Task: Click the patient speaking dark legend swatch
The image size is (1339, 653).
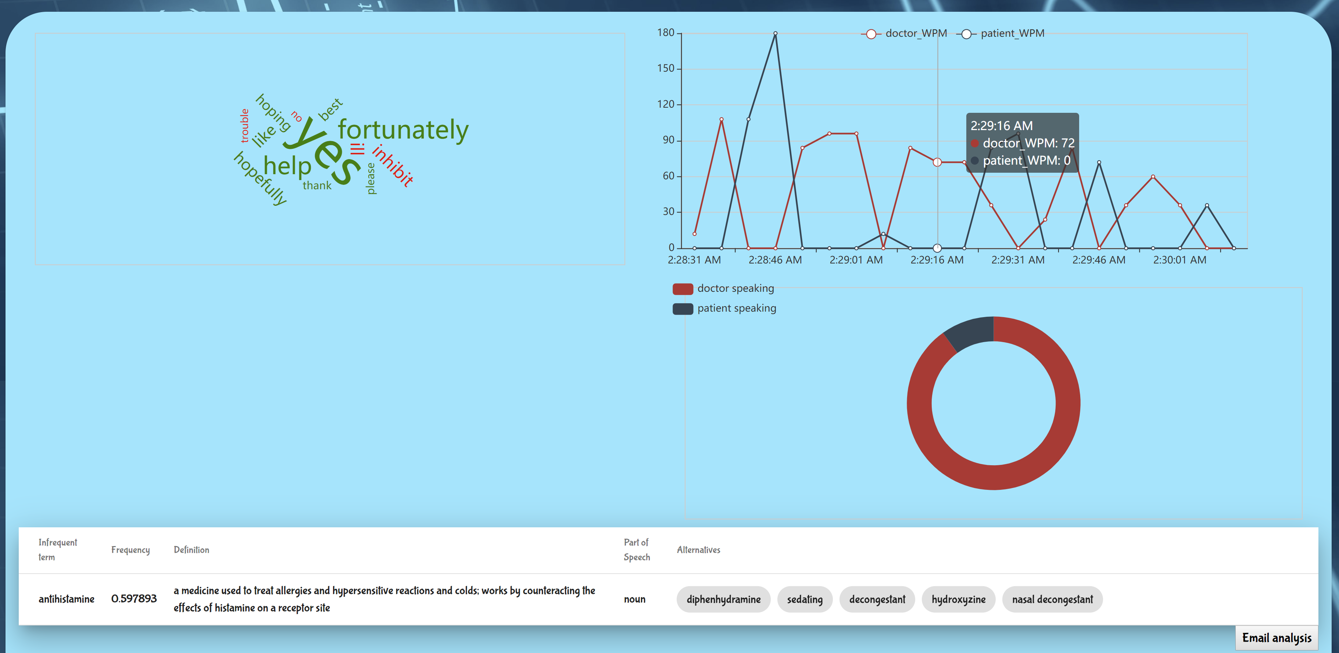Action: point(683,309)
